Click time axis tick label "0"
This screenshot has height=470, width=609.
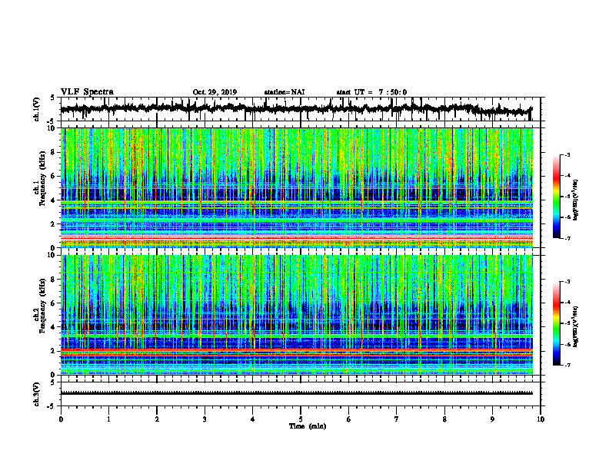(x=61, y=419)
